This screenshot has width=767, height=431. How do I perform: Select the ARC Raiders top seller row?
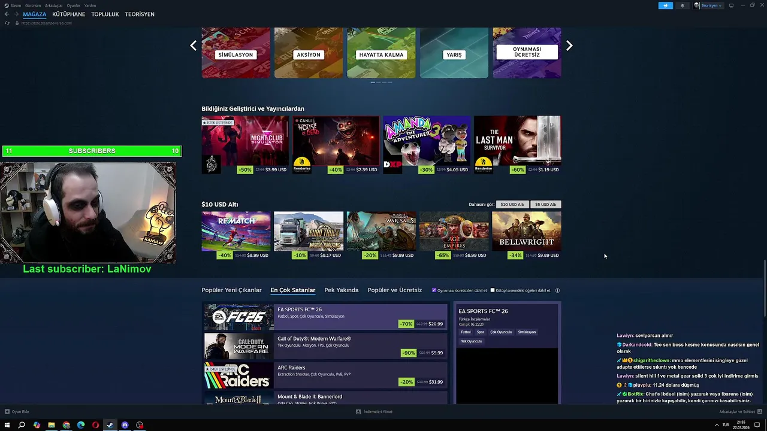click(x=325, y=375)
